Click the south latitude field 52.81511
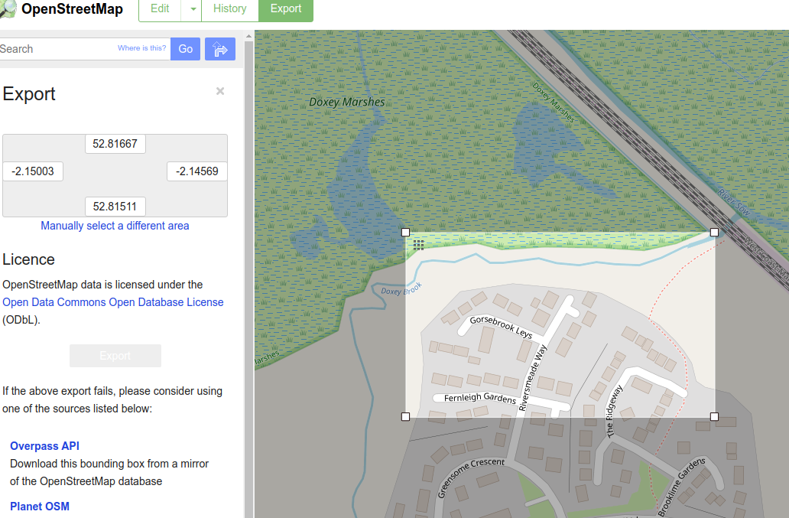Screen dimensions: 789x518 click(115, 207)
